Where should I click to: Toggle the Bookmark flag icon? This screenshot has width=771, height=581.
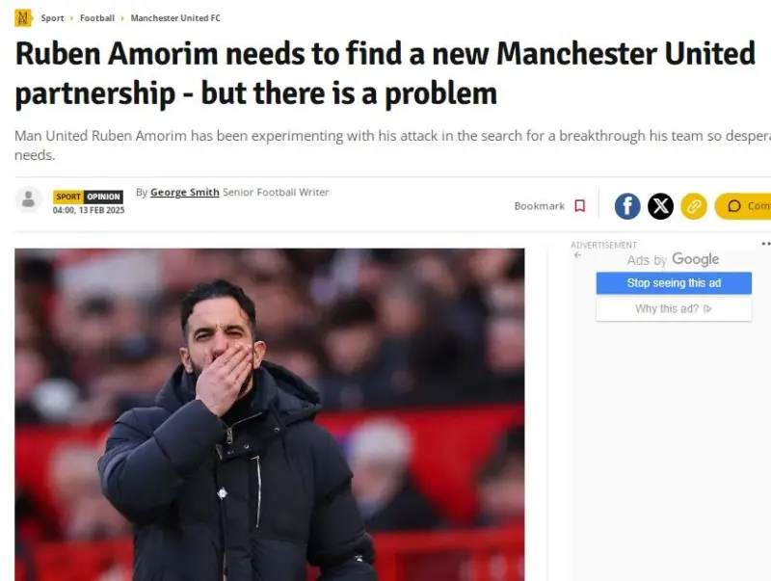click(x=580, y=206)
